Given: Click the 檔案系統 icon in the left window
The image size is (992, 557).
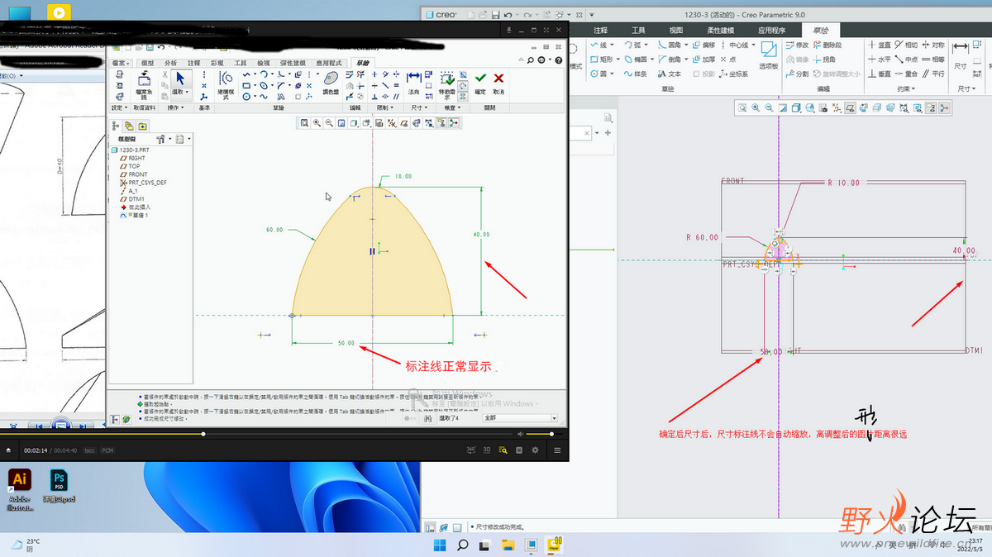Looking at the screenshot, I should (144, 84).
